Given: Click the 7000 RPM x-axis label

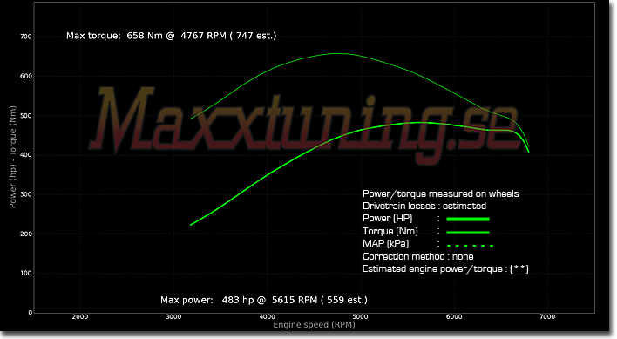Looking at the screenshot, I should pos(547,316).
